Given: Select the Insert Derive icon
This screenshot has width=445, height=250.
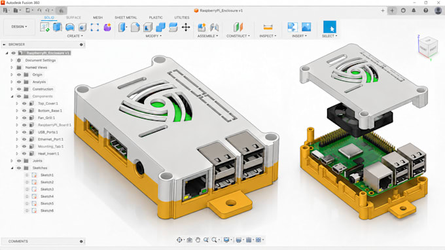Looking at the screenshot, I should pos(293,27).
